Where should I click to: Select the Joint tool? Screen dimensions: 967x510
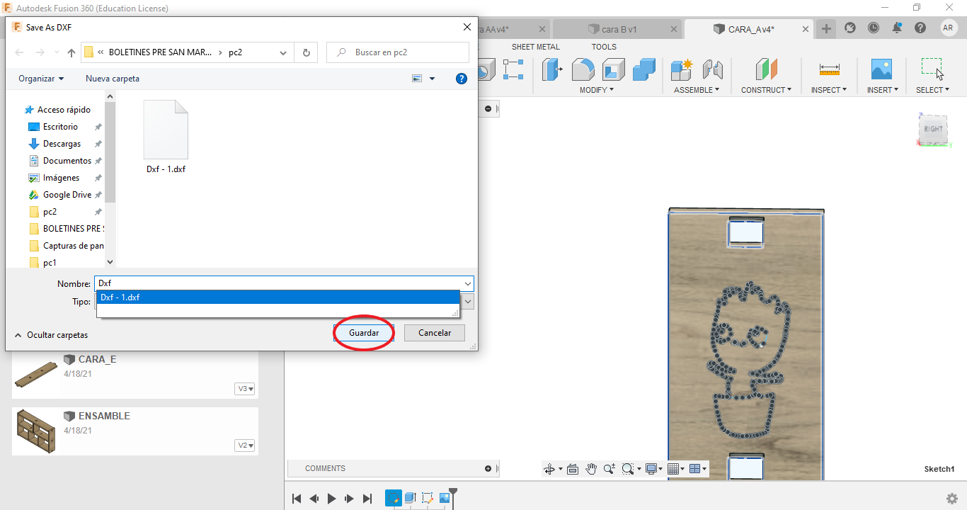click(712, 69)
